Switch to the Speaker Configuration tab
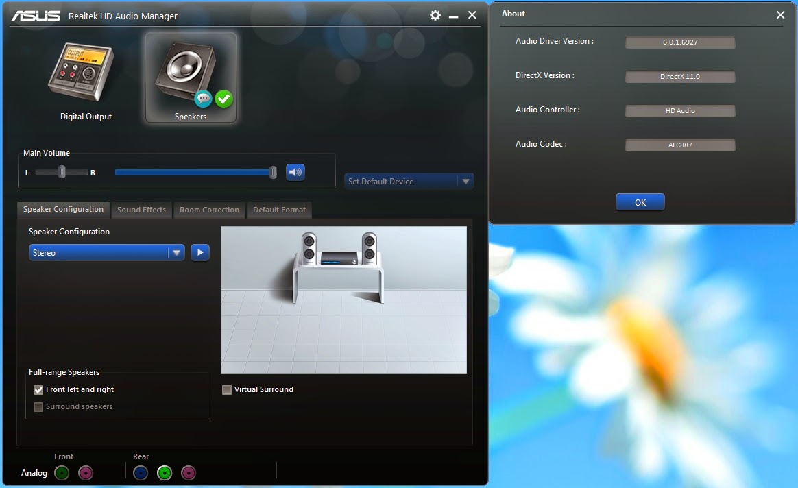This screenshot has height=488, width=798. coord(63,209)
